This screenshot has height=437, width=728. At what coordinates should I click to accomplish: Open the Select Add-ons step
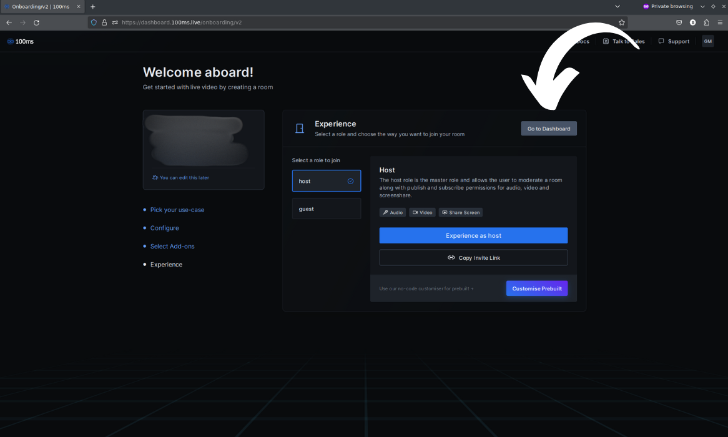tap(172, 246)
